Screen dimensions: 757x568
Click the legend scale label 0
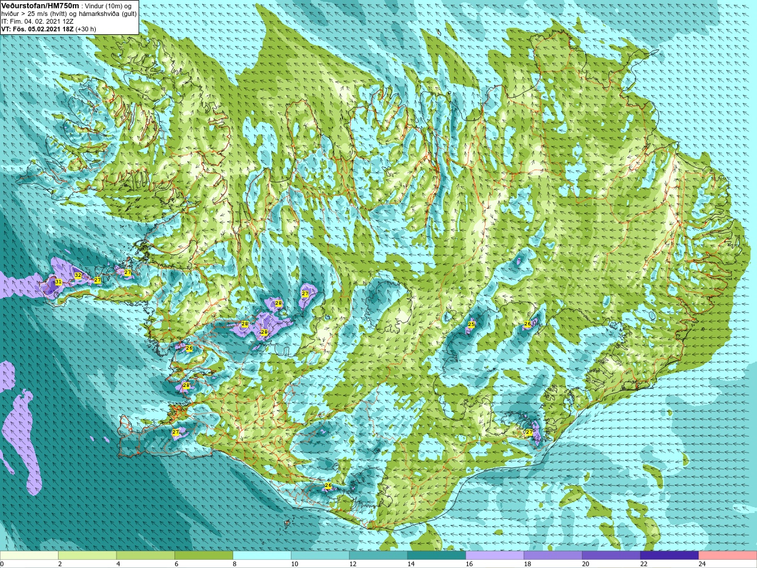pyautogui.click(x=2, y=564)
